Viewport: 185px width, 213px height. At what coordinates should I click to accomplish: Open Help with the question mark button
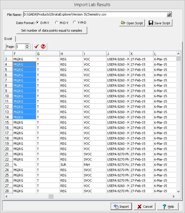point(168,206)
